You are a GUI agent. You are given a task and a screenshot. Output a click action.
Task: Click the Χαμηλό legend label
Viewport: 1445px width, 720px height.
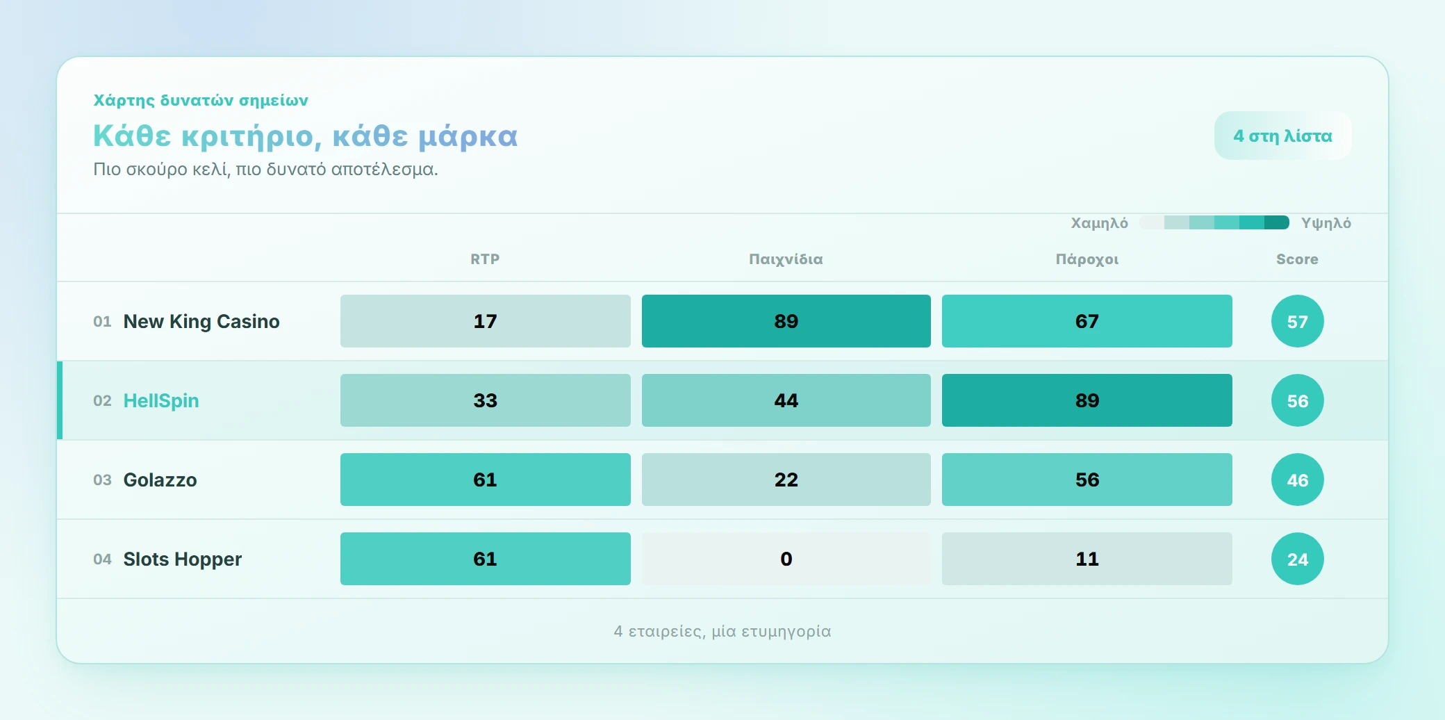tap(1099, 223)
